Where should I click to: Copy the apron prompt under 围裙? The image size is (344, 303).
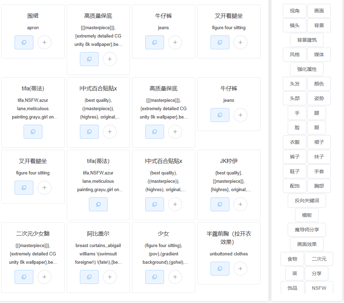coord(24,42)
